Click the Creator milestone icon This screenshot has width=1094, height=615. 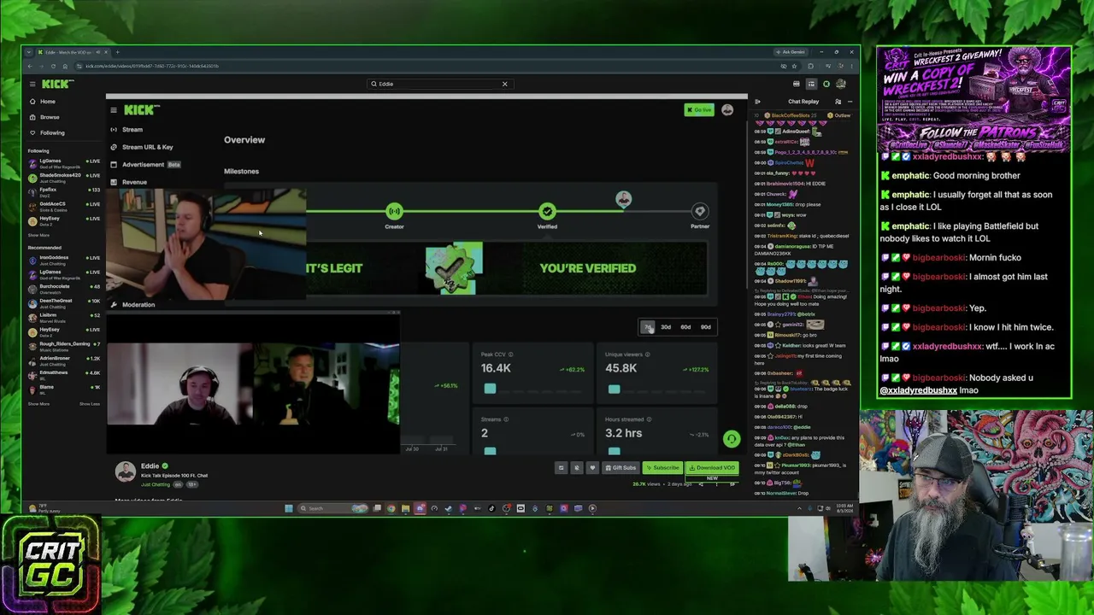click(x=394, y=211)
